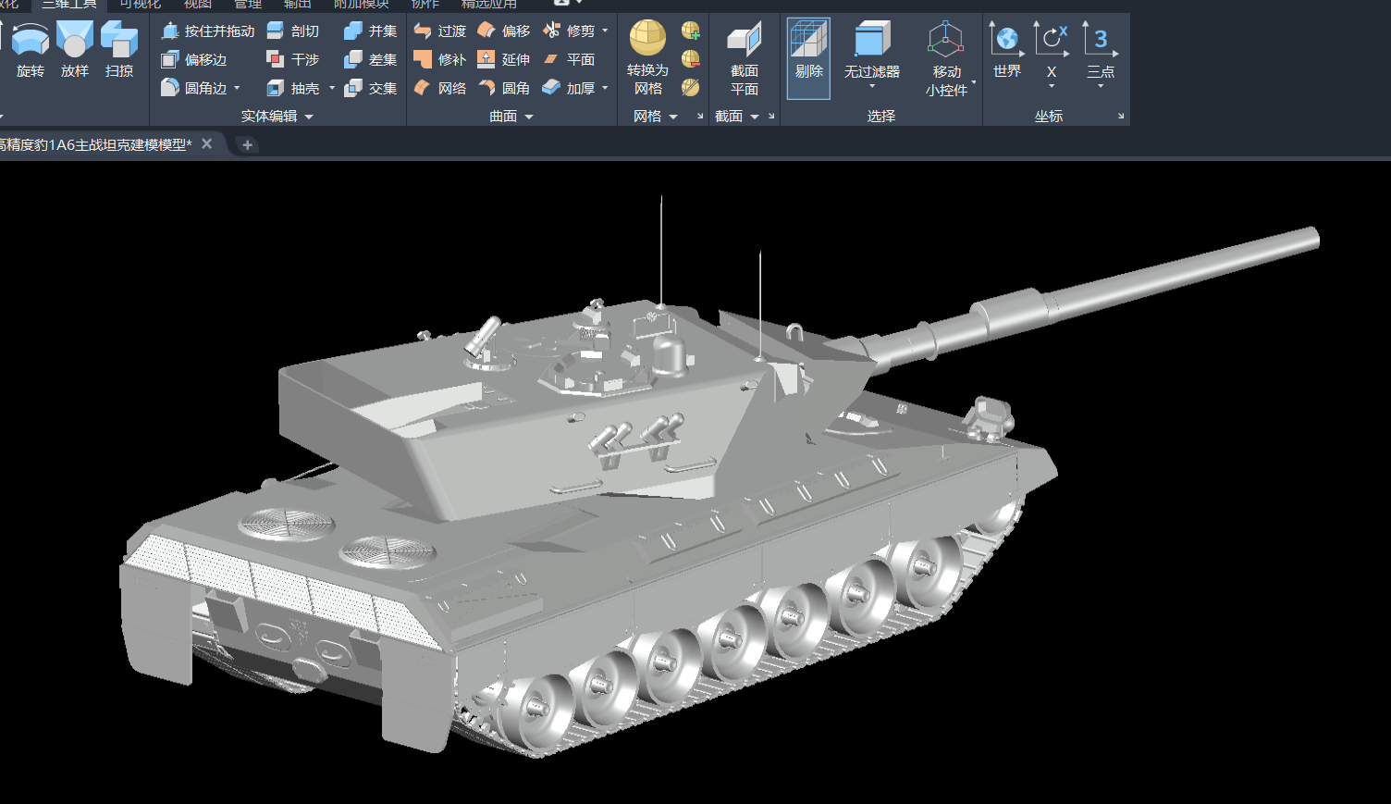This screenshot has height=804, width=1391.
Task: Select the 扫掠 (Sweep) tool
Action: pos(119,52)
